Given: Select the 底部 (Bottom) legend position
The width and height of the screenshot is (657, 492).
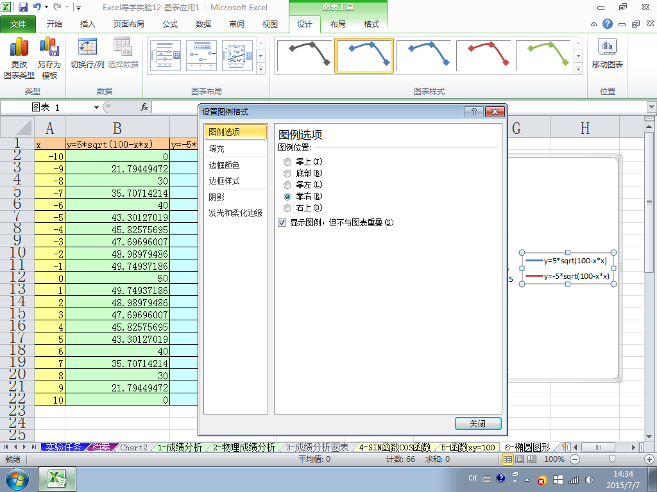Looking at the screenshot, I should click(287, 174).
